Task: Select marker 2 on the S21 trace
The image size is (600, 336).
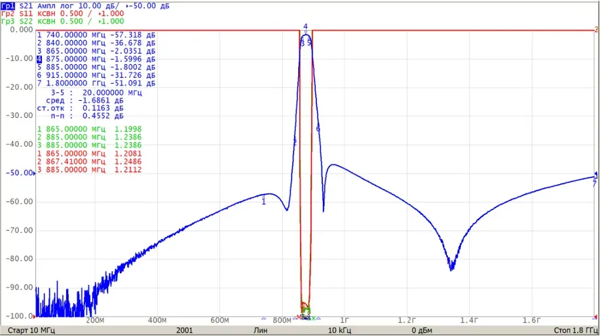Action: coord(295,142)
